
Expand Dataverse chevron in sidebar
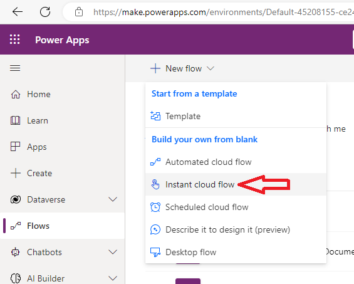(113, 199)
